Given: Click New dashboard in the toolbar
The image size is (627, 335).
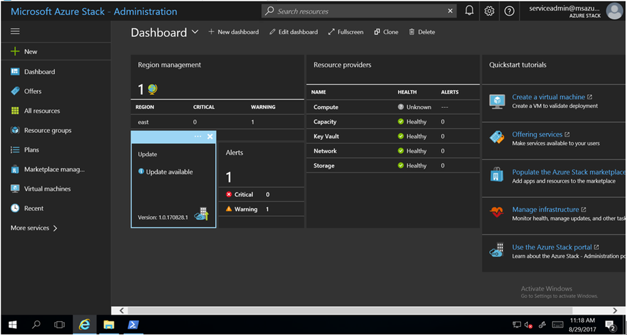Looking at the screenshot, I should 233,32.
